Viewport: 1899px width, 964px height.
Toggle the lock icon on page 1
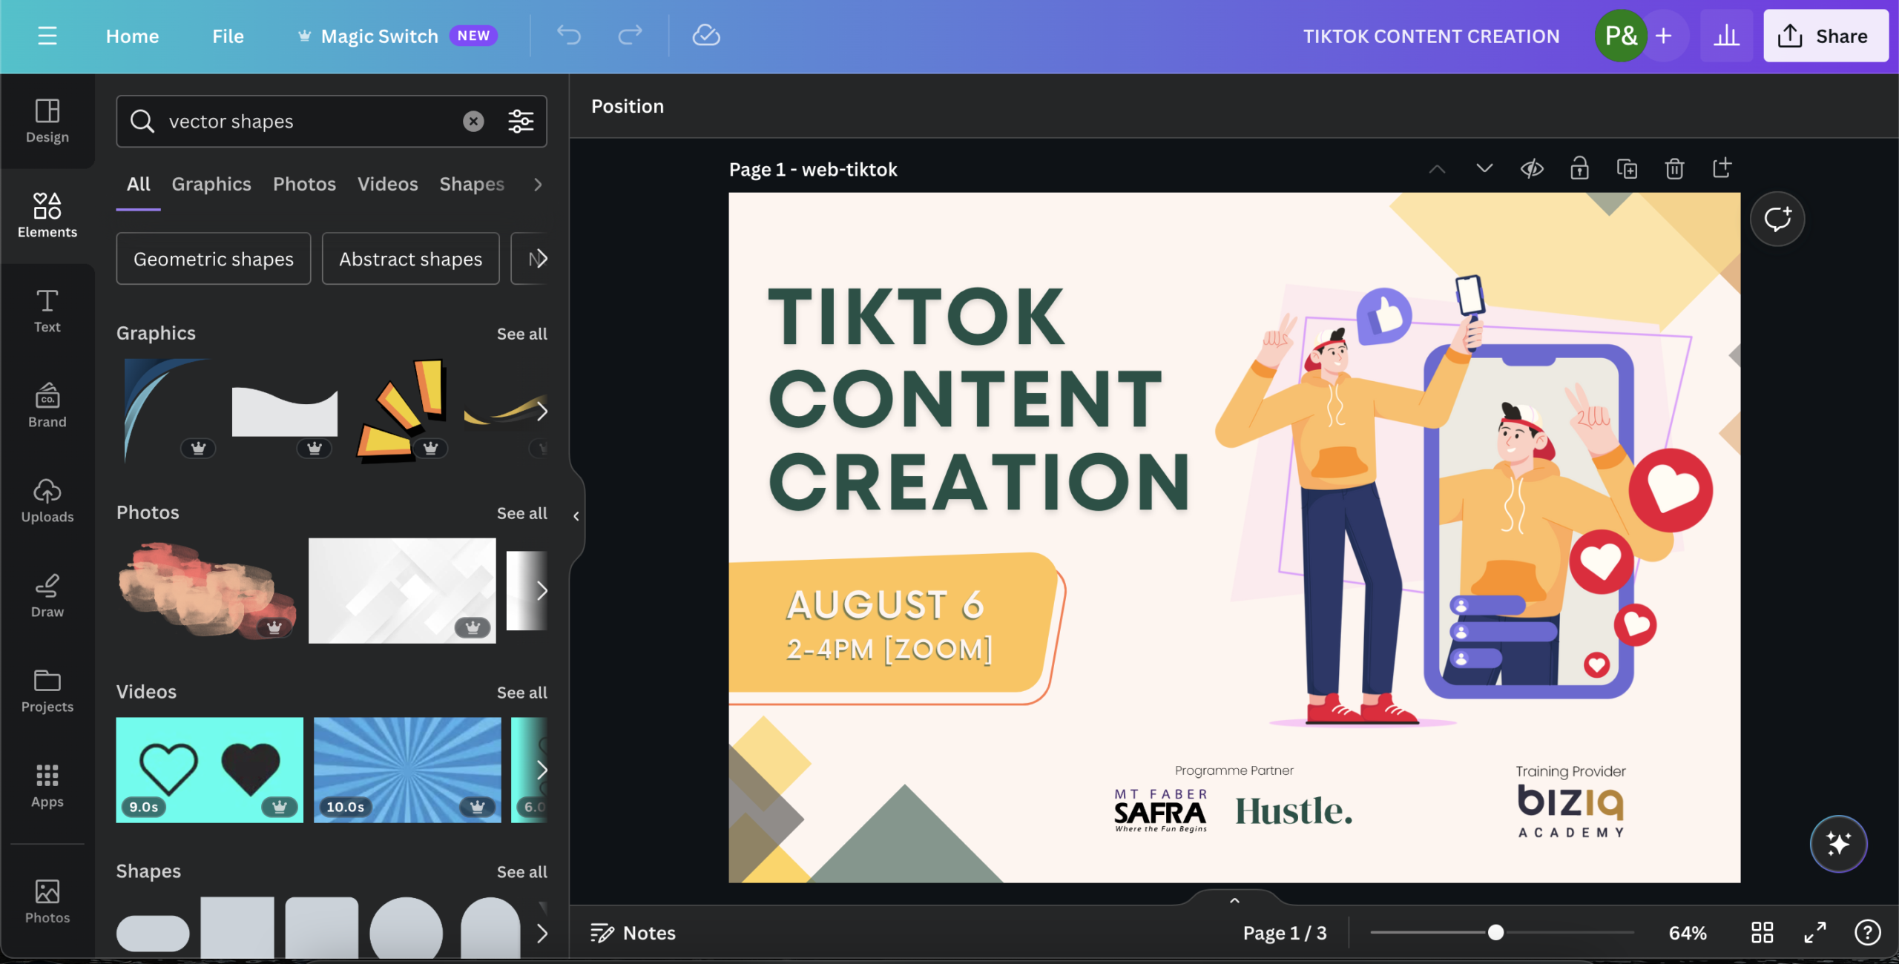[1579, 168]
